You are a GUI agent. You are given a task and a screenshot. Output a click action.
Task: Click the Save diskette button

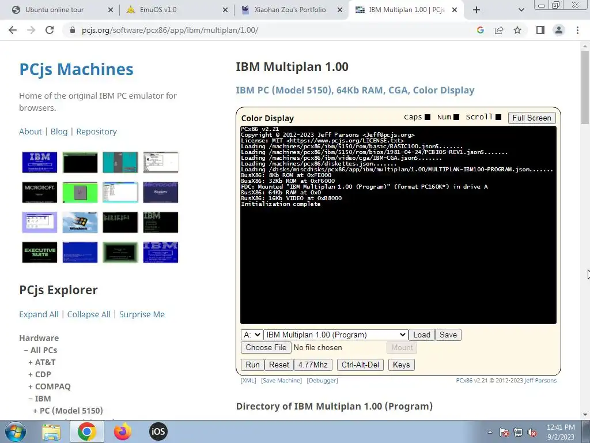448,335
